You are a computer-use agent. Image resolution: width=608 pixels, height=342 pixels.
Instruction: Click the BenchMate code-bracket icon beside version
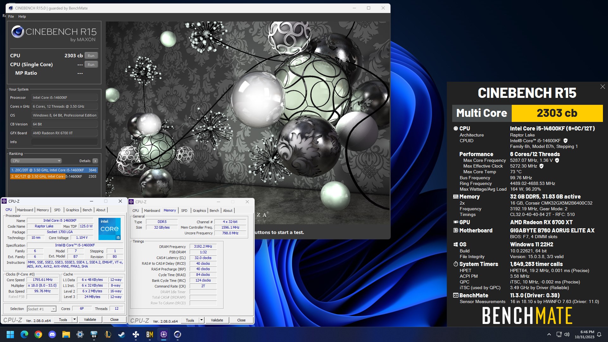click(x=456, y=295)
